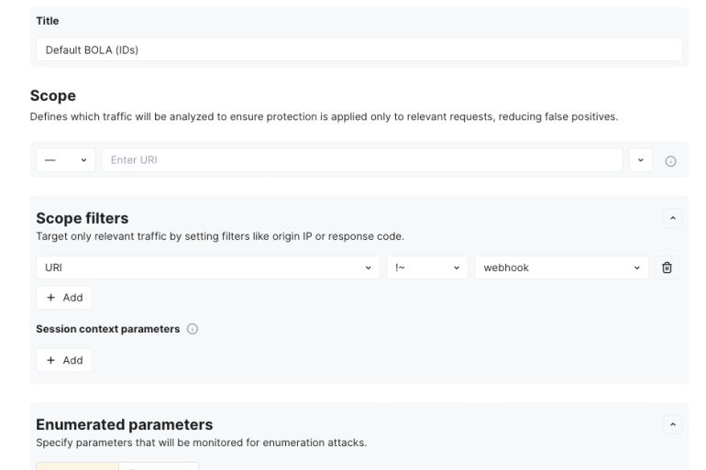Open the URI filter type dropdown
This screenshot has height=470, width=706.
[207, 268]
